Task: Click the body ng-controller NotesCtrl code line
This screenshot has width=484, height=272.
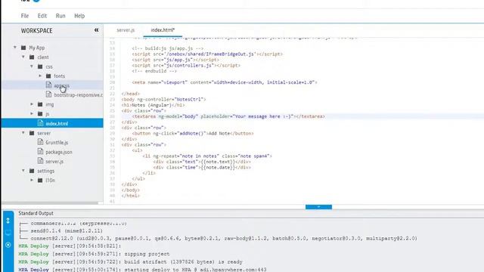Action: [163, 99]
